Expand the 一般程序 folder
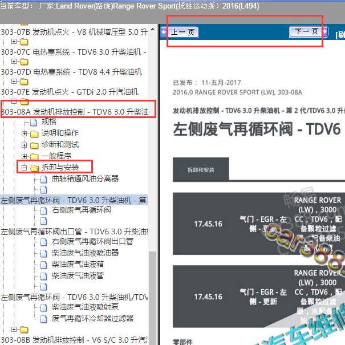Screen dimensions: 345x345 pyautogui.click(x=24, y=156)
